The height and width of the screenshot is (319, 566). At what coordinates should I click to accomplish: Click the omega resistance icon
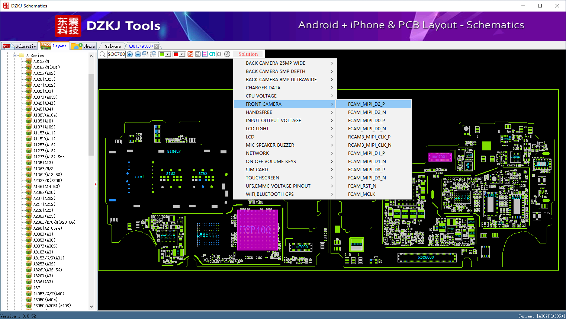pos(219,54)
